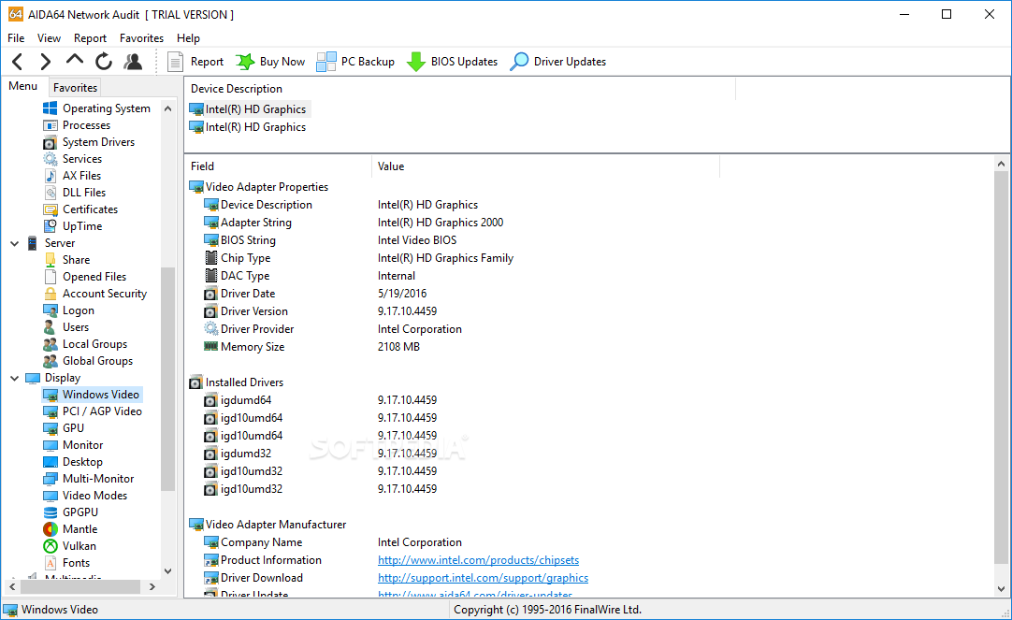Open the Help menu
The height and width of the screenshot is (620, 1012).
(188, 38)
